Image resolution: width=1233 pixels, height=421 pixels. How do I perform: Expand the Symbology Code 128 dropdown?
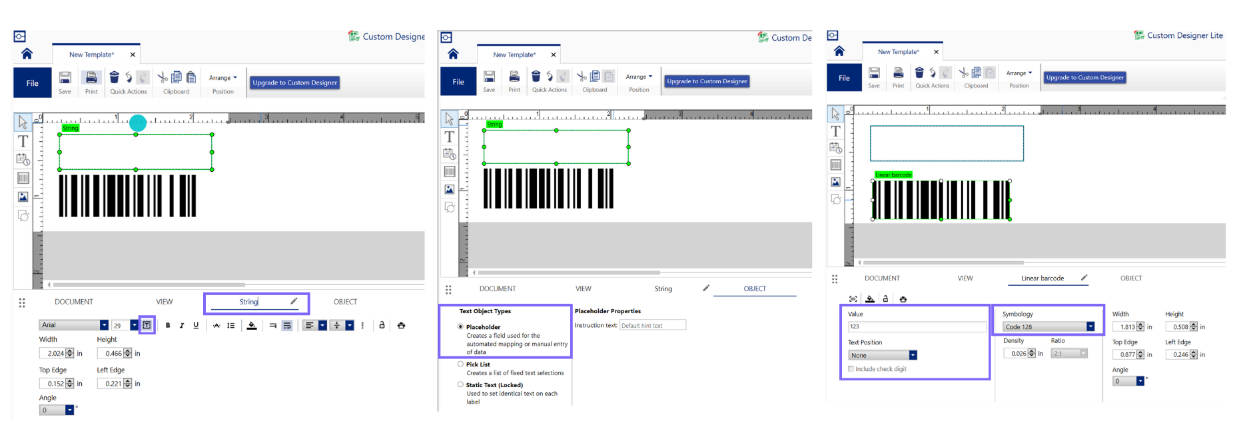[1090, 326]
